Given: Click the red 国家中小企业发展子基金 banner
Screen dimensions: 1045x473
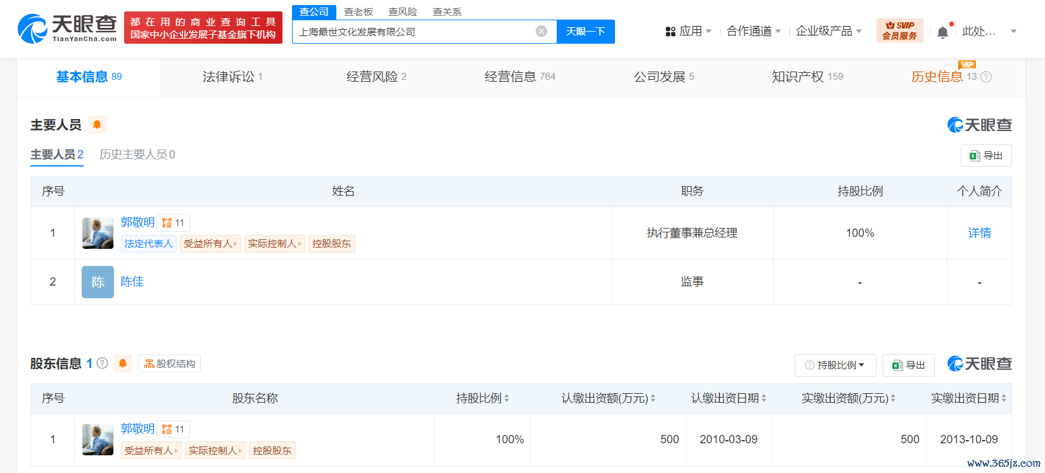Looking at the screenshot, I should tap(203, 28).
